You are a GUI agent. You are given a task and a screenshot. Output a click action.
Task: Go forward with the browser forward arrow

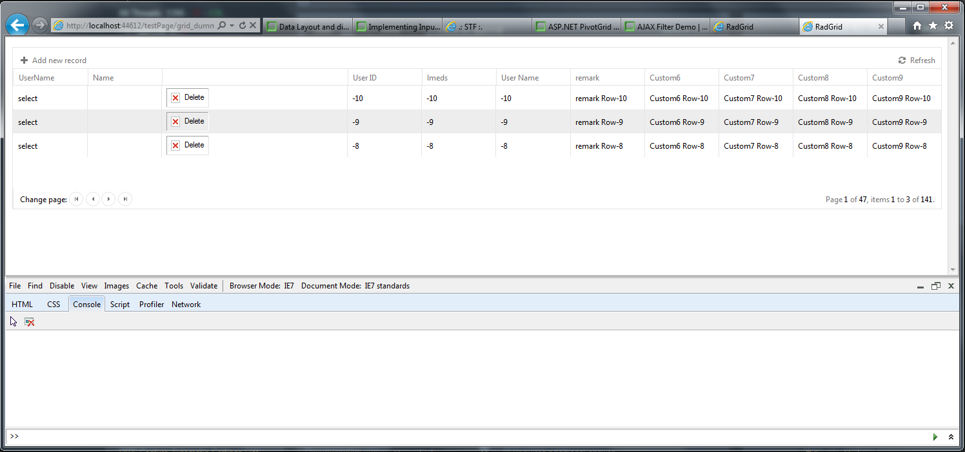pos(39,25)
